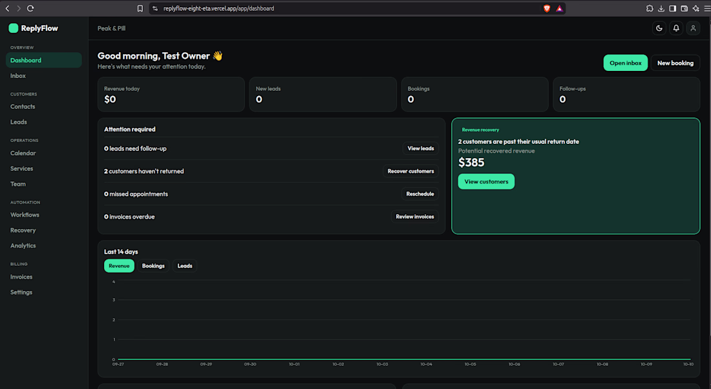The height and width of the screenshot is (389, 711).
Task: Click Bookings stat card
Action: coord(475,94)
